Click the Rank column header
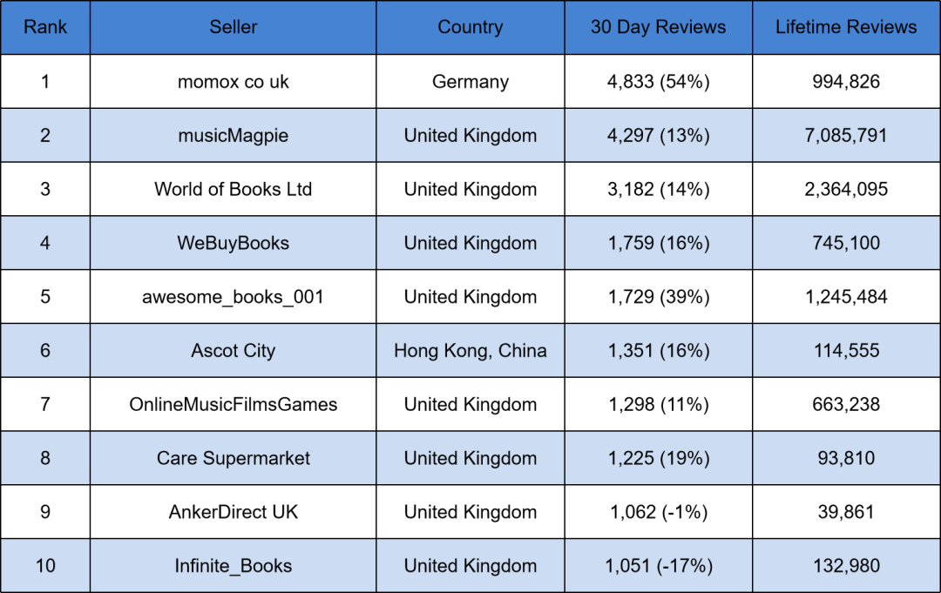Screen dimensions: 941x593 click(45, 27)
